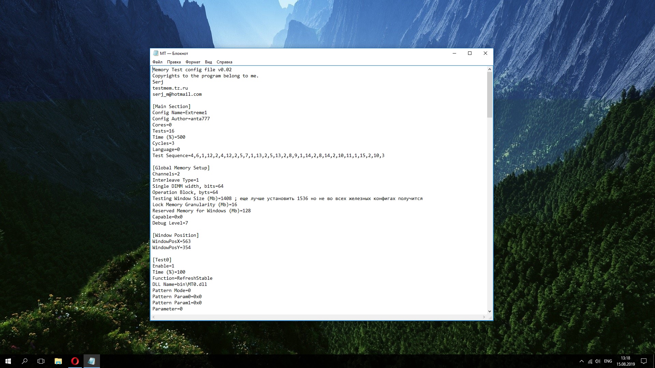The height and width of the screenshot is (368, 655).
Task: Select the Notepad taskbar icon
Action: coord(91,361)
